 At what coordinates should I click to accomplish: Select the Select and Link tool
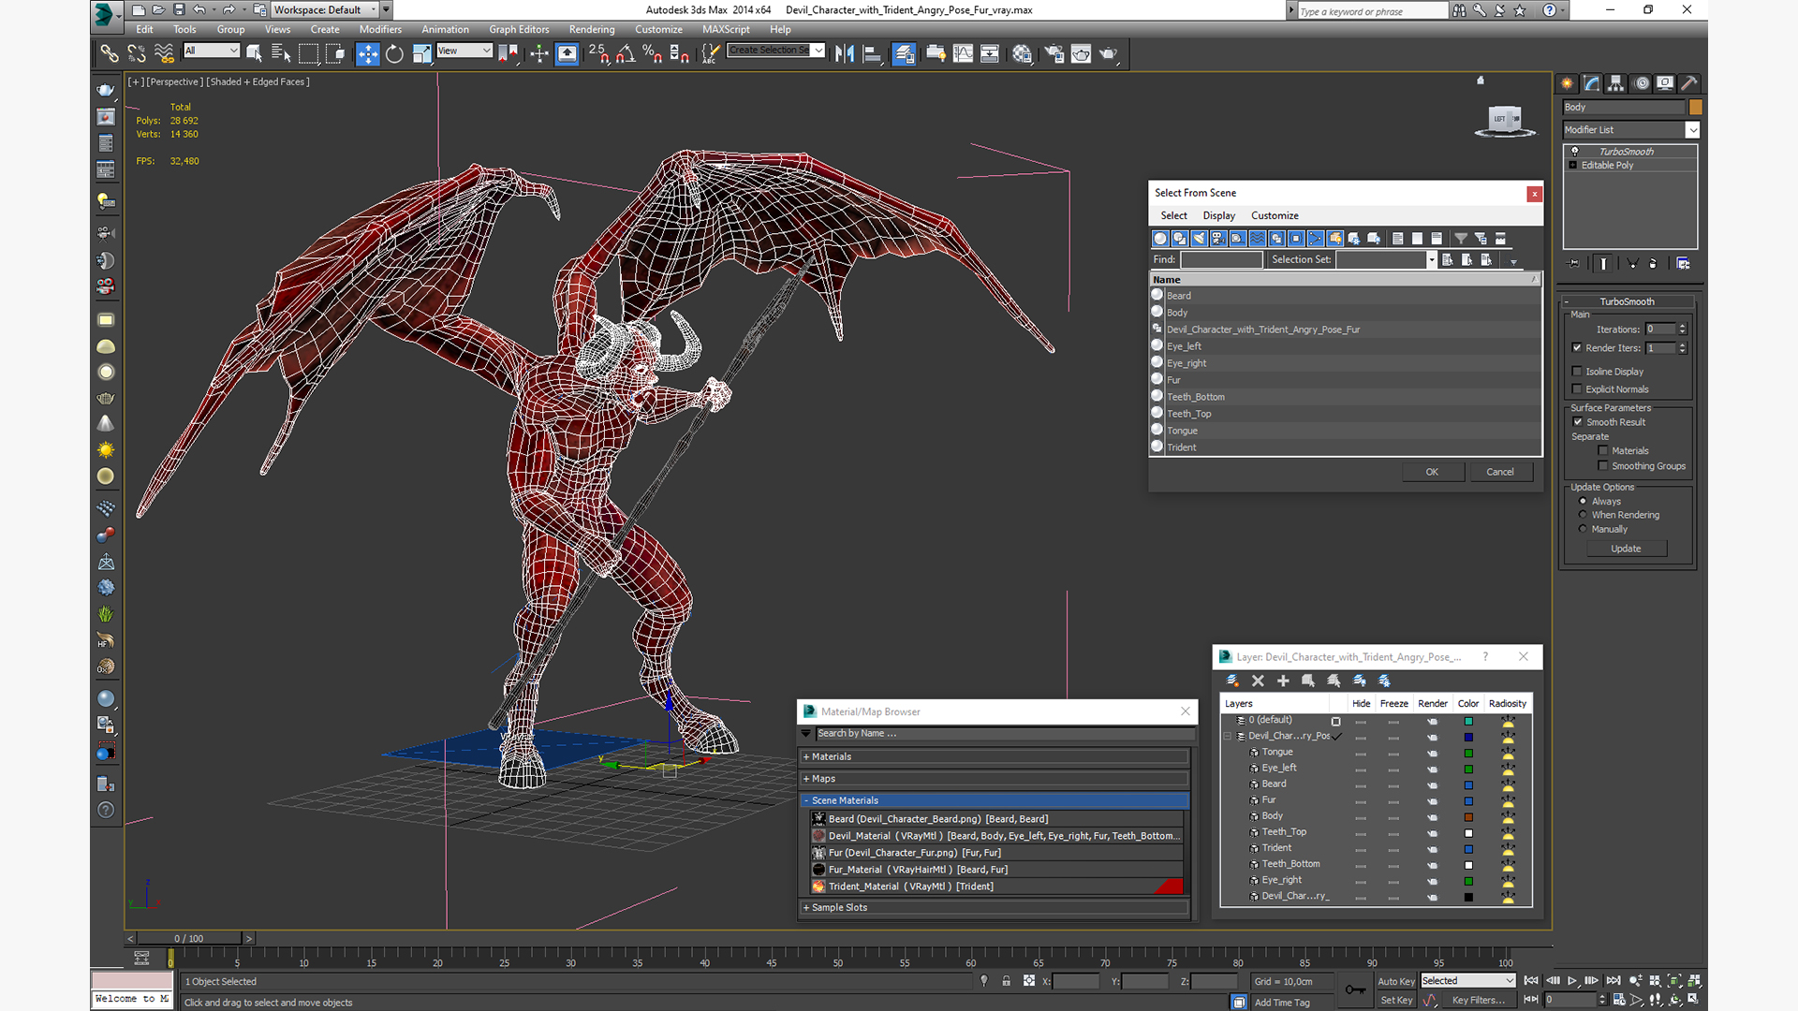[x=110, y=53]
